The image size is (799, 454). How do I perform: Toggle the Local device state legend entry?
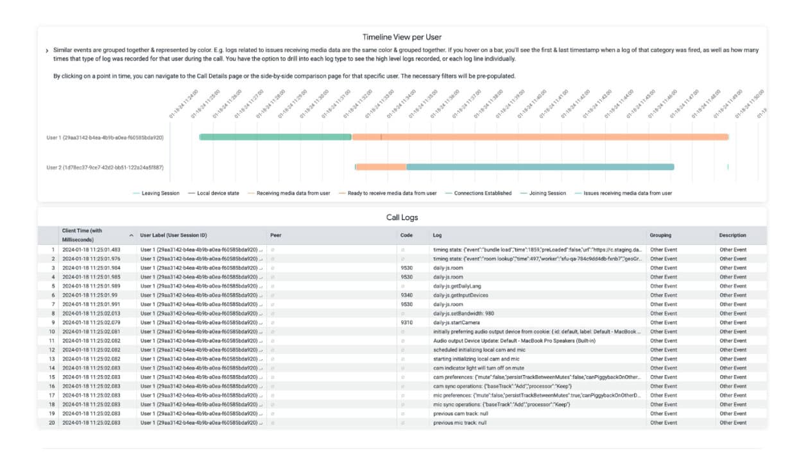214,193
